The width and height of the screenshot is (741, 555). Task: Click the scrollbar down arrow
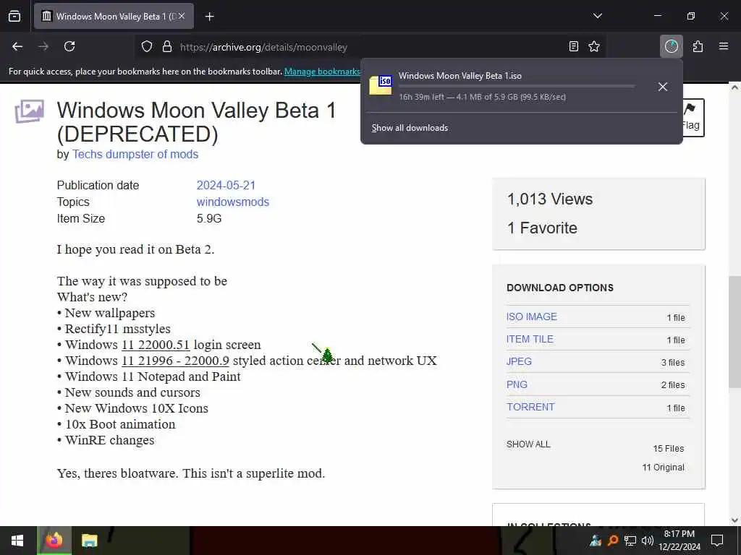(734, 520)
